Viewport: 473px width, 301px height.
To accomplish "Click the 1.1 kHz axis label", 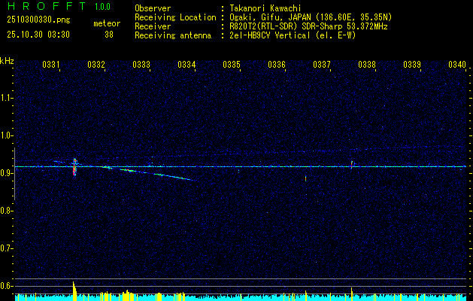I will [x=6, y=98].
